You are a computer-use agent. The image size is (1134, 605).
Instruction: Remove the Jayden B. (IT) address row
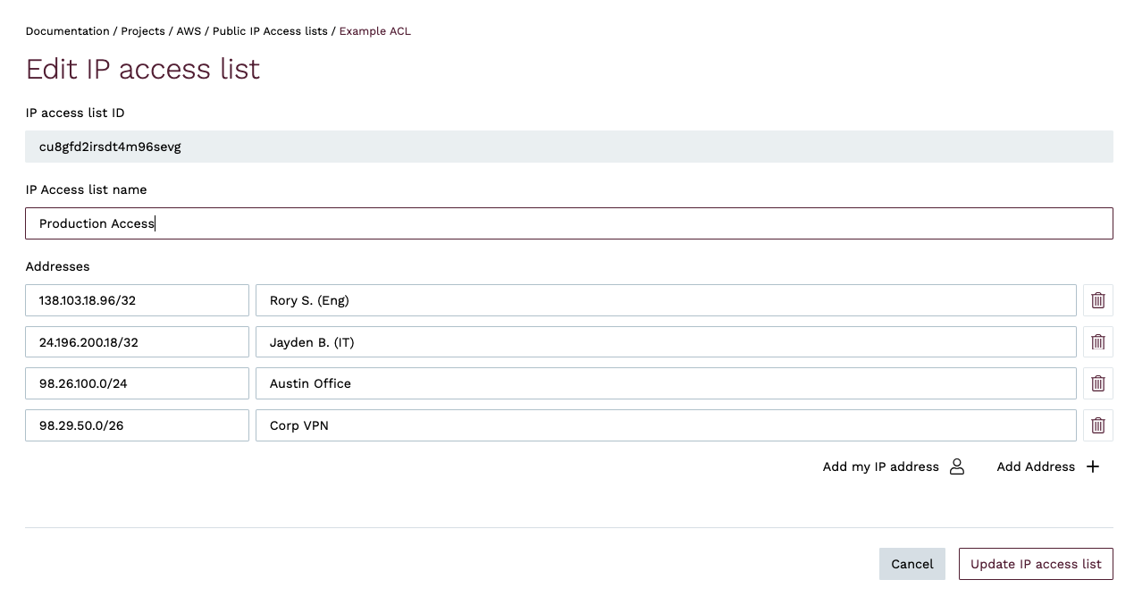point(1097,341)
